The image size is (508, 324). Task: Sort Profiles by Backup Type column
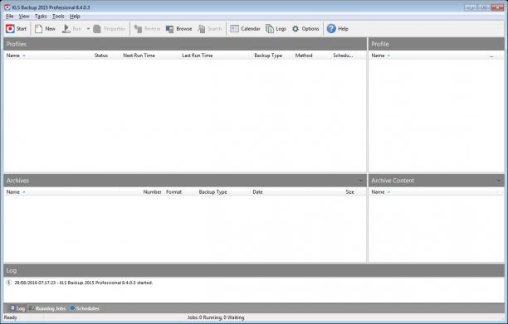[x=268, y=56]
